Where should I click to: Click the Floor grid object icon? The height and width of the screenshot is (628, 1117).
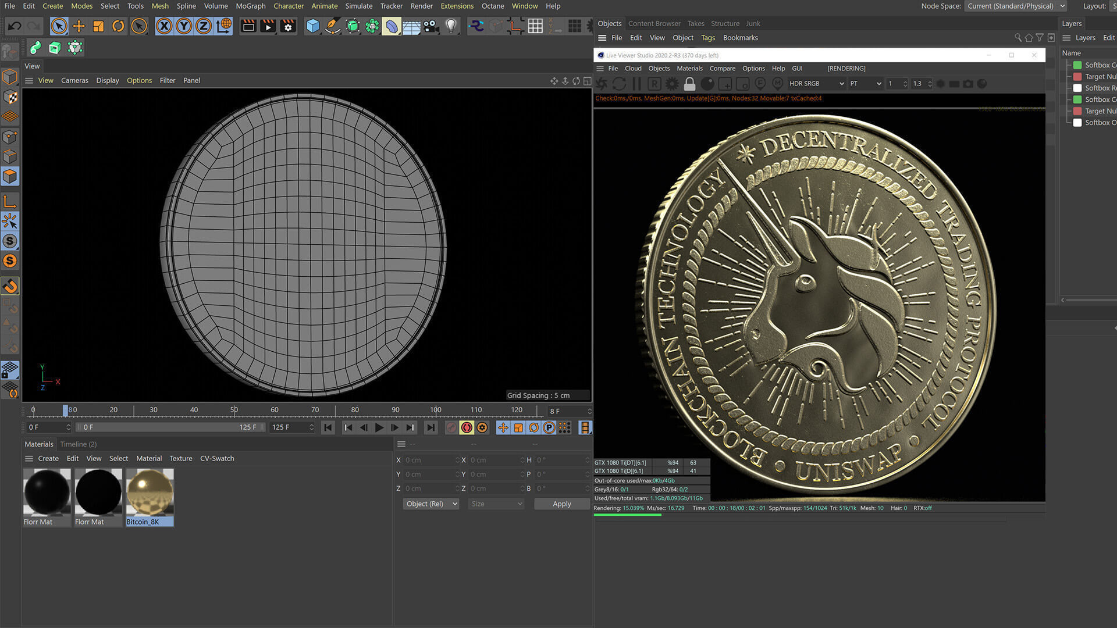coord(411,26)
